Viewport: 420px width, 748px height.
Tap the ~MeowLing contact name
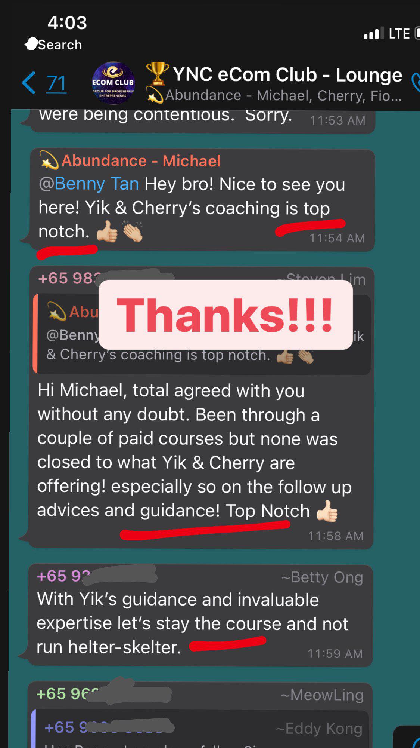click(322, 695)
